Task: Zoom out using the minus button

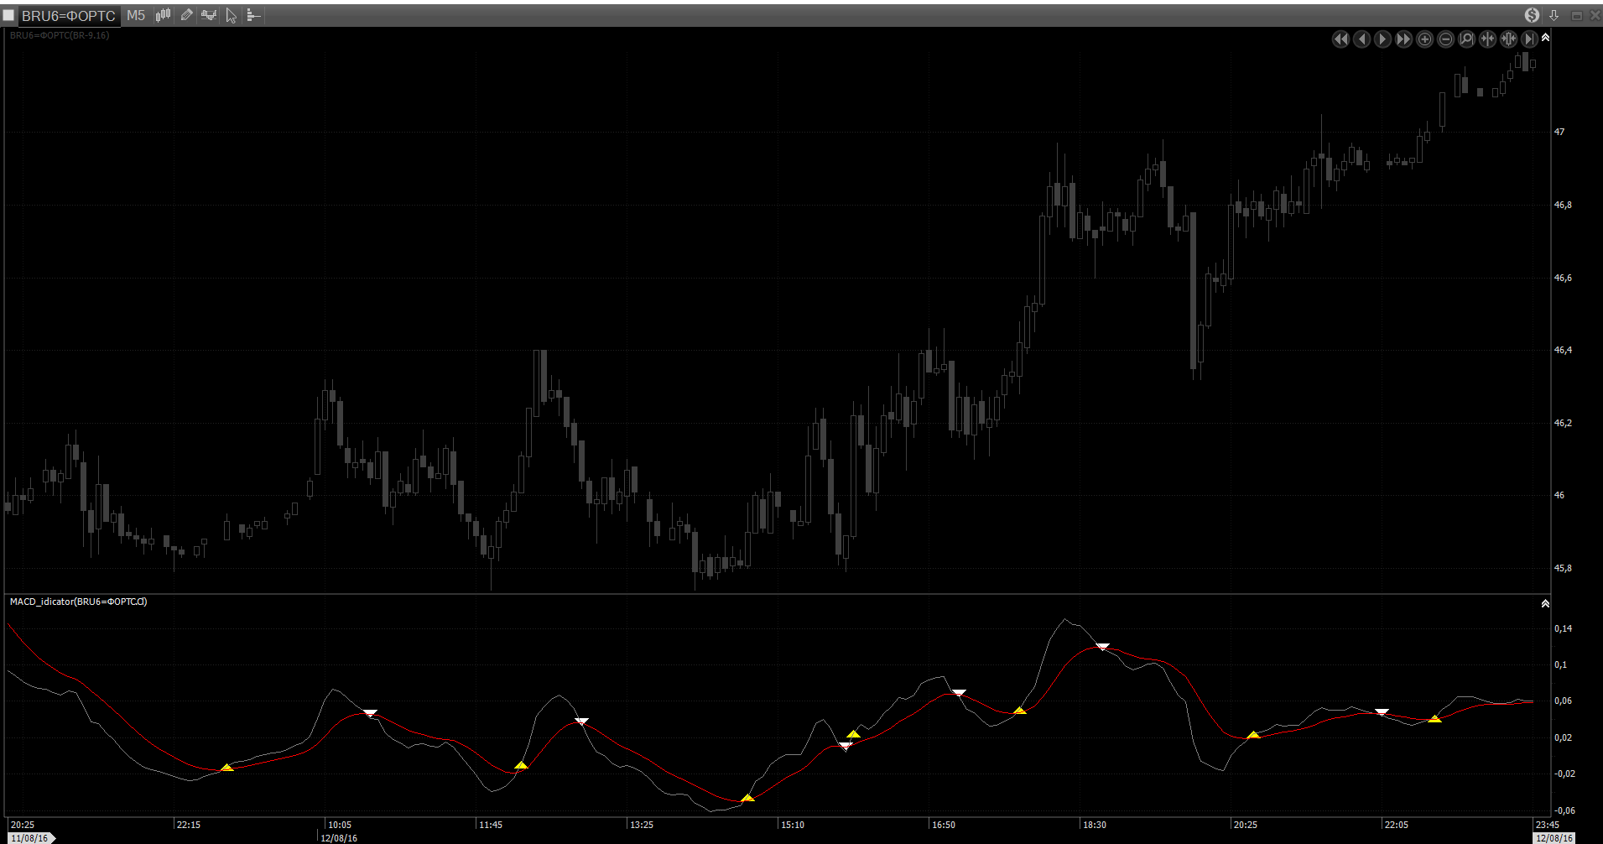Action: tap(1445, 39)
